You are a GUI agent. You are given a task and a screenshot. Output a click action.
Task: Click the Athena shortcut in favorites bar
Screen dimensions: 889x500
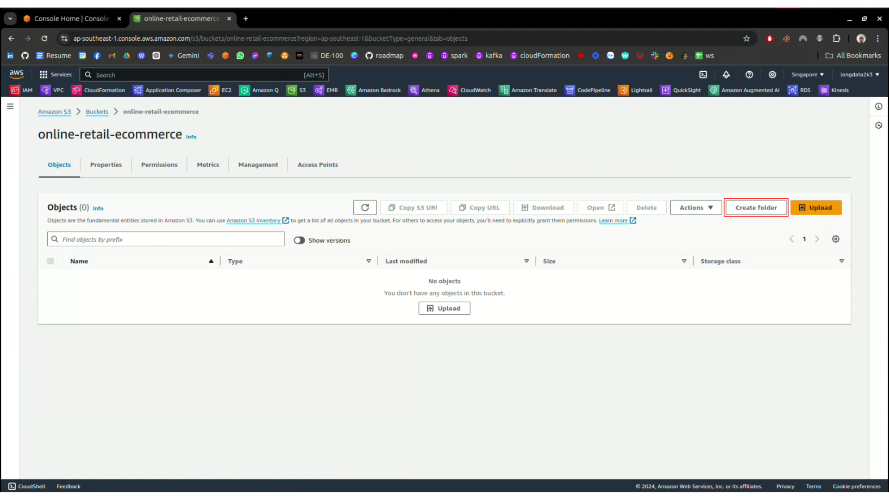424,90
